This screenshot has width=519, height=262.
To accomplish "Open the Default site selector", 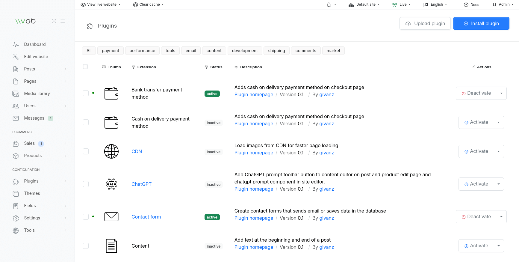I will pos(364,4).
